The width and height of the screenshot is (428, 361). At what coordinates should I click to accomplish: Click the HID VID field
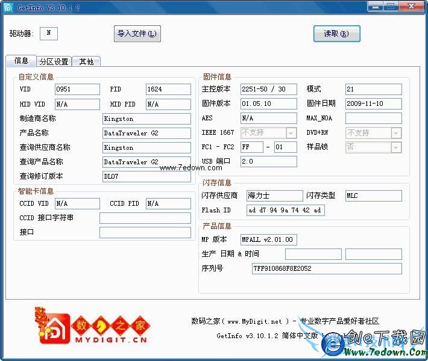(x=77, y=104)
